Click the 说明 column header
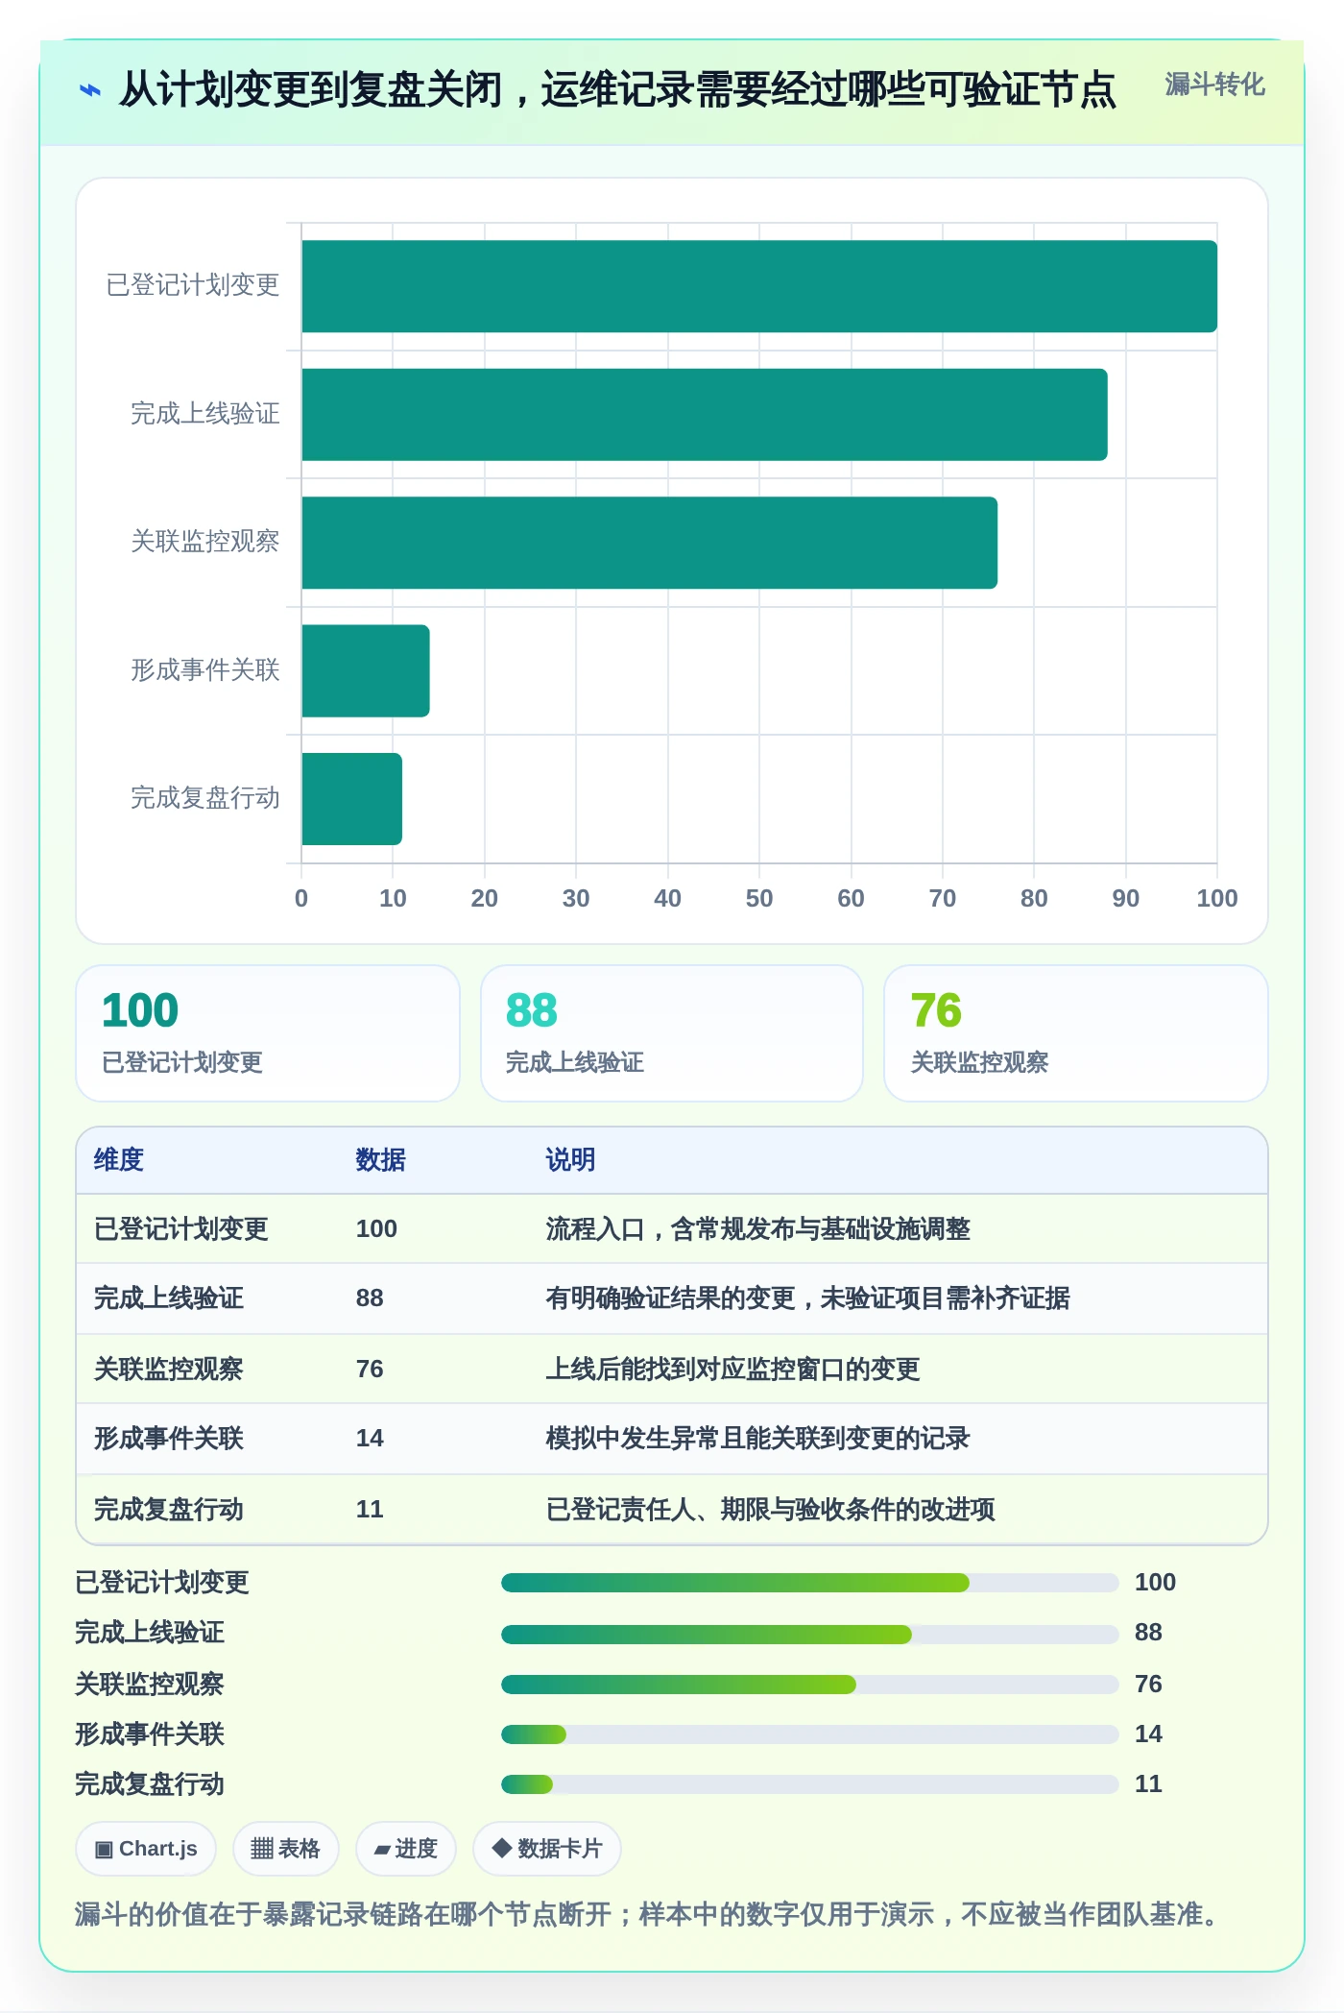The image size is (1344, 2013). tap(571, 1160)
